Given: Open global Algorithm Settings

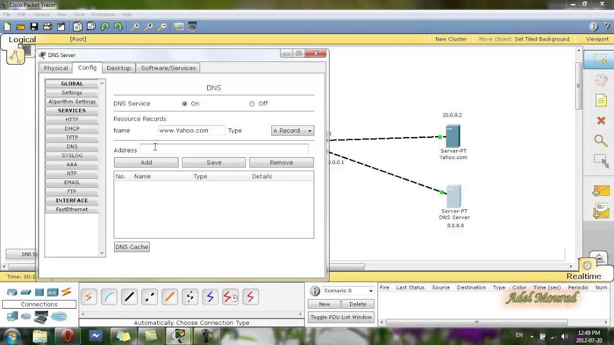Looking at the screenshot, I should coord(72,102).
